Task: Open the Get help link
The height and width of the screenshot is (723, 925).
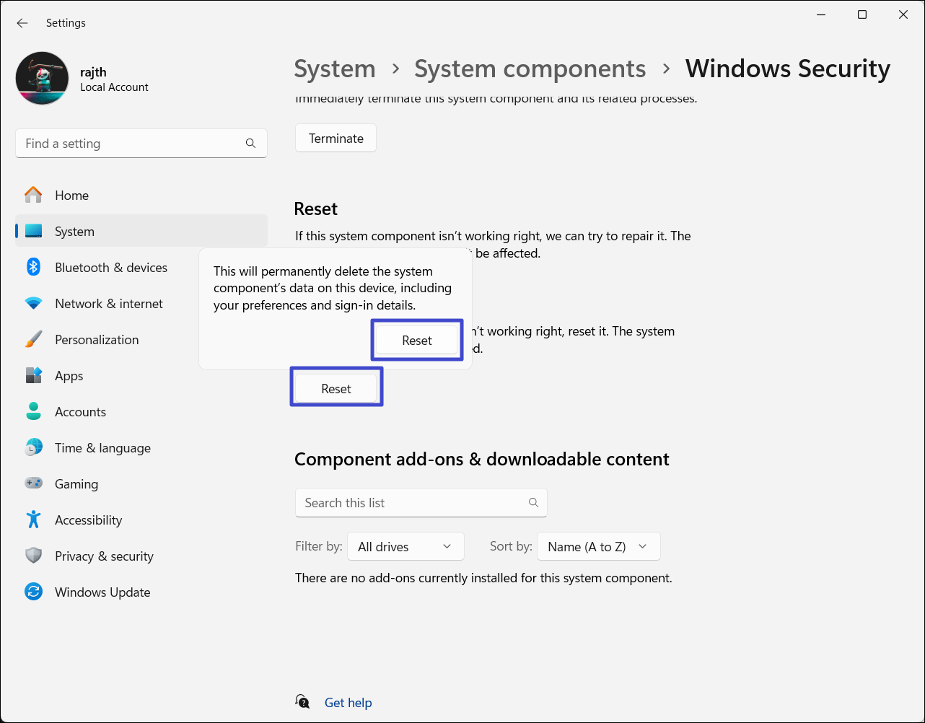Action: coord(348,703)
